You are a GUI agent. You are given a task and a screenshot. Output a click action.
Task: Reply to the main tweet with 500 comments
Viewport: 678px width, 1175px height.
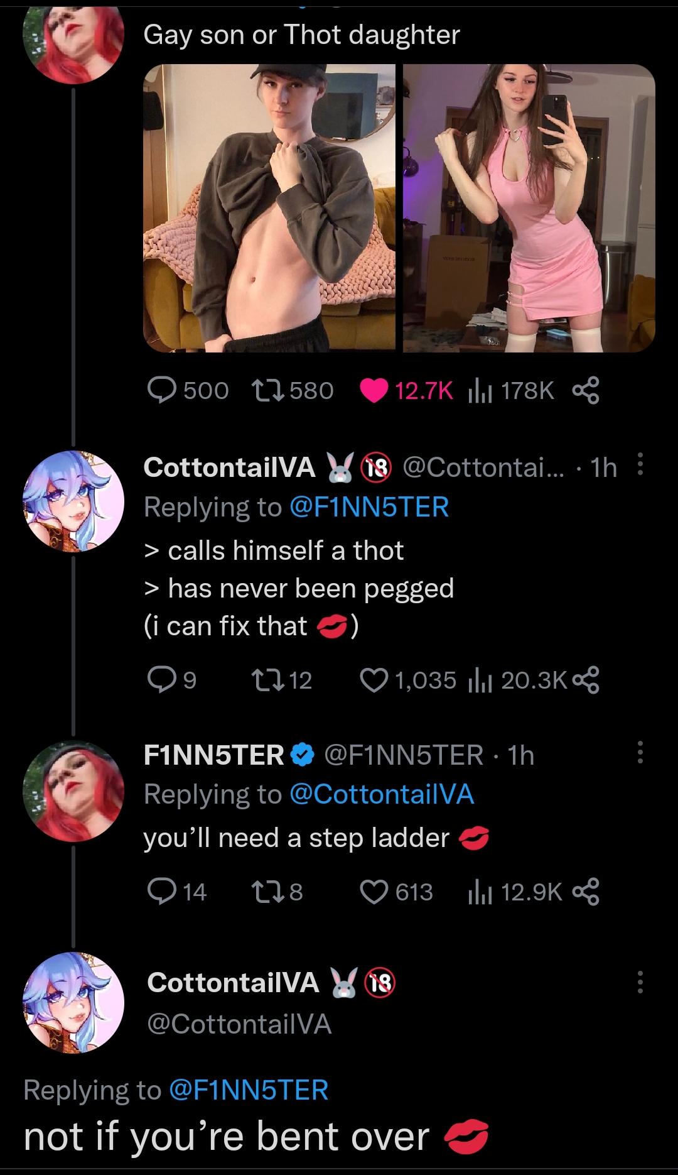click(x=162, y=391)
